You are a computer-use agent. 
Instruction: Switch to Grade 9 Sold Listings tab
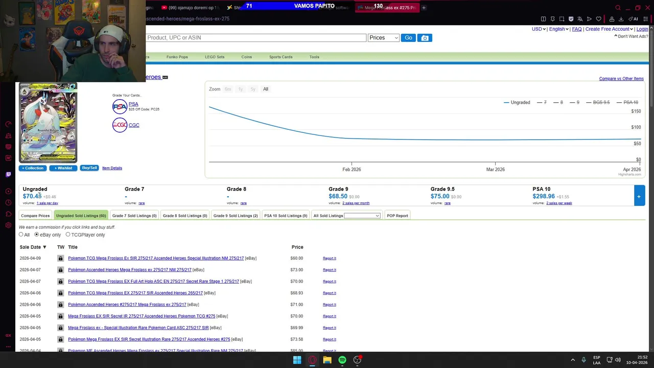236,216
